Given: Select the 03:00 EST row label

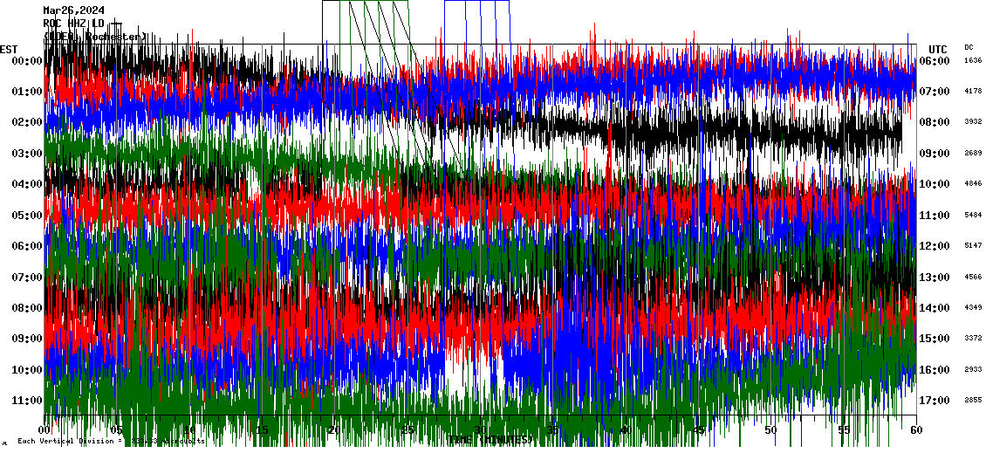Looking at the screenshot, I should pos(27,154).
